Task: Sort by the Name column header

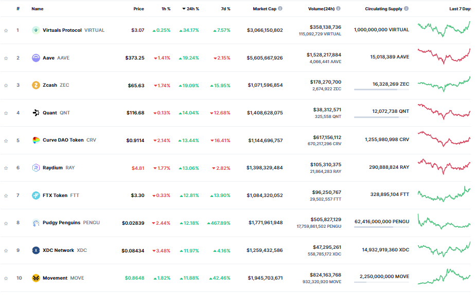Action: click(37, 9)
